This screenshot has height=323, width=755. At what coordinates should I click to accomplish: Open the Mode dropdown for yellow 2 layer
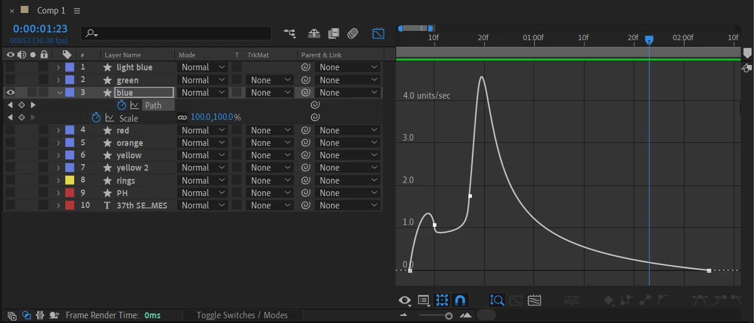point(203,168)
